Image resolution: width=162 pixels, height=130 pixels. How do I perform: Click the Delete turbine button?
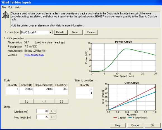[x=91, y=32]
